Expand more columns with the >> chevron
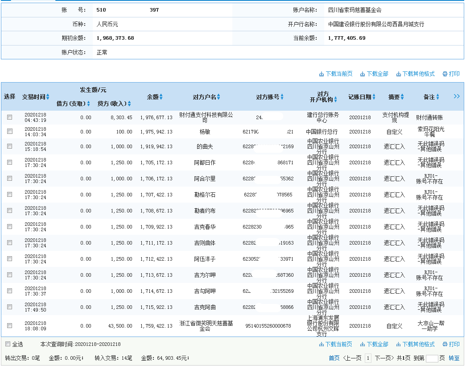This screenshot has width=466, height=366. click(456, 96)
